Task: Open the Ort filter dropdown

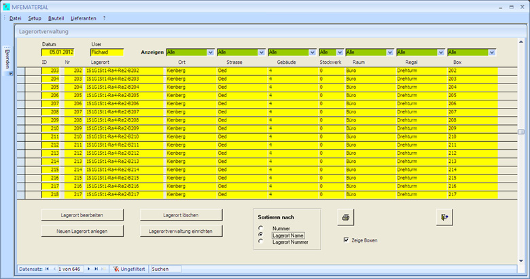Action: (210, 52)
